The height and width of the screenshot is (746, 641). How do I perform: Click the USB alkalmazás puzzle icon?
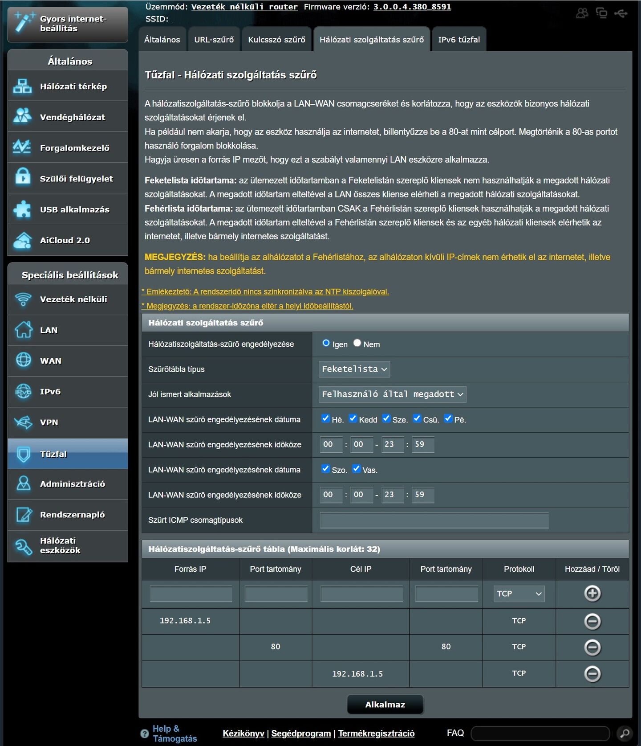tap(22, 209)
